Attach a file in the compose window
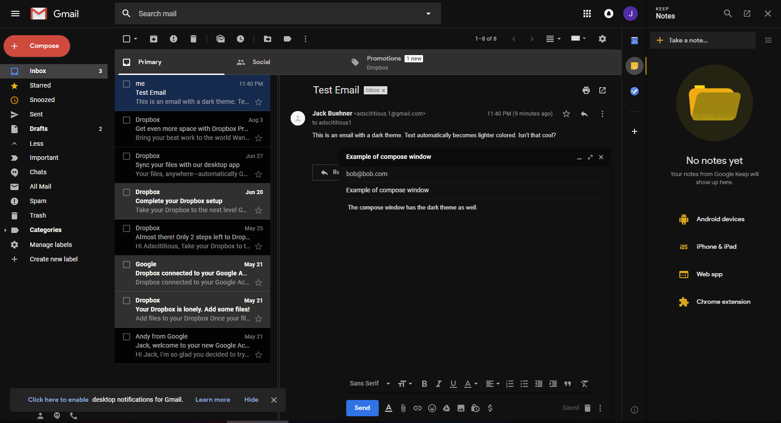781x423 pixels. coord(403,408)
